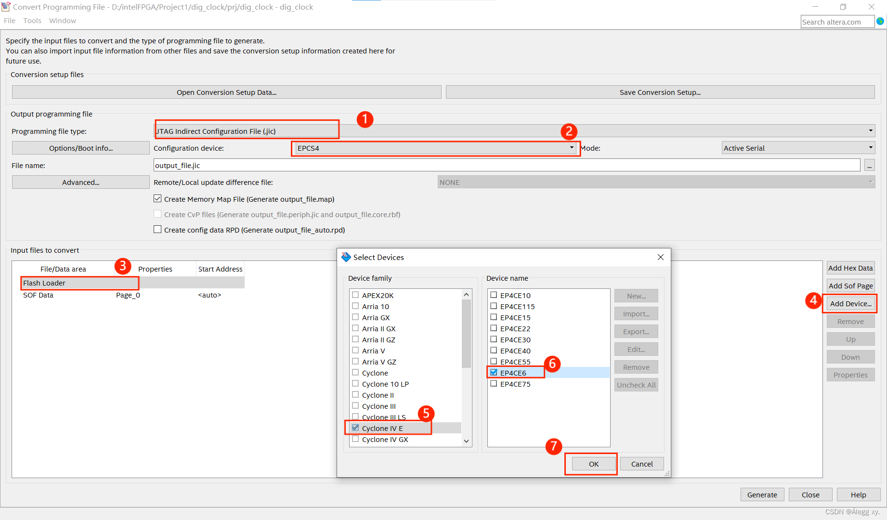Click the Generate button
The height and width of the screenshot is (520, 887).
point(762,494)
